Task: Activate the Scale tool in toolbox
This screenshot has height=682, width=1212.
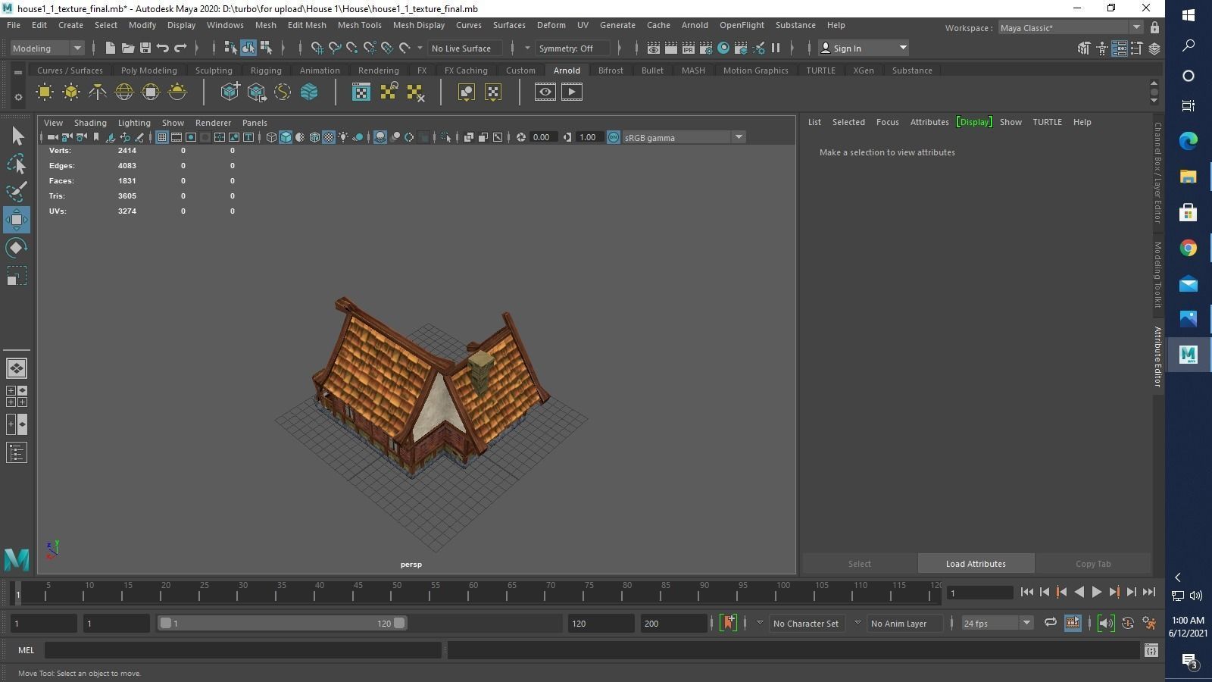Action: point(17,276)
